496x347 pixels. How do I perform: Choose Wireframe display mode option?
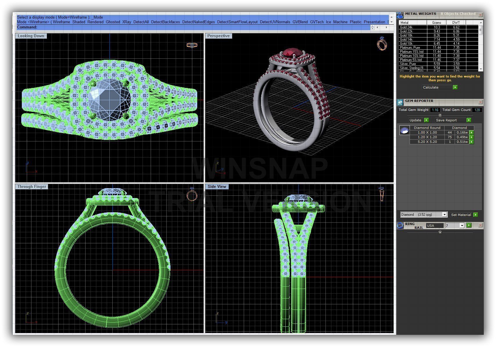click(x=61, y=22)
